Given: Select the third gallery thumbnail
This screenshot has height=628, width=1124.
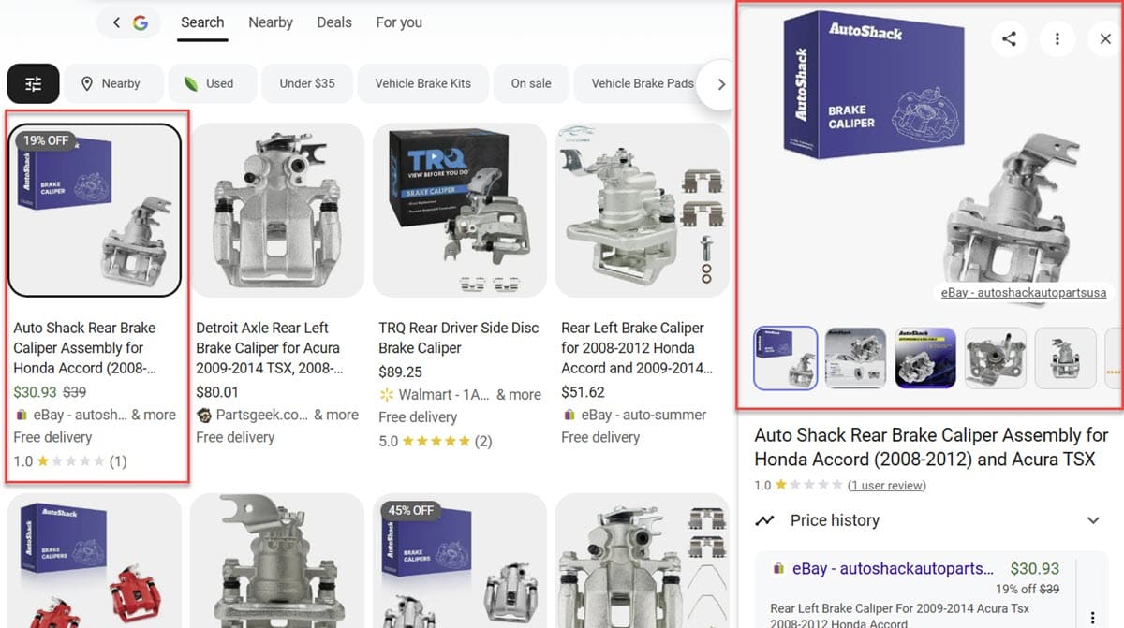Looking at the screenshot, I should click(925, 358).
